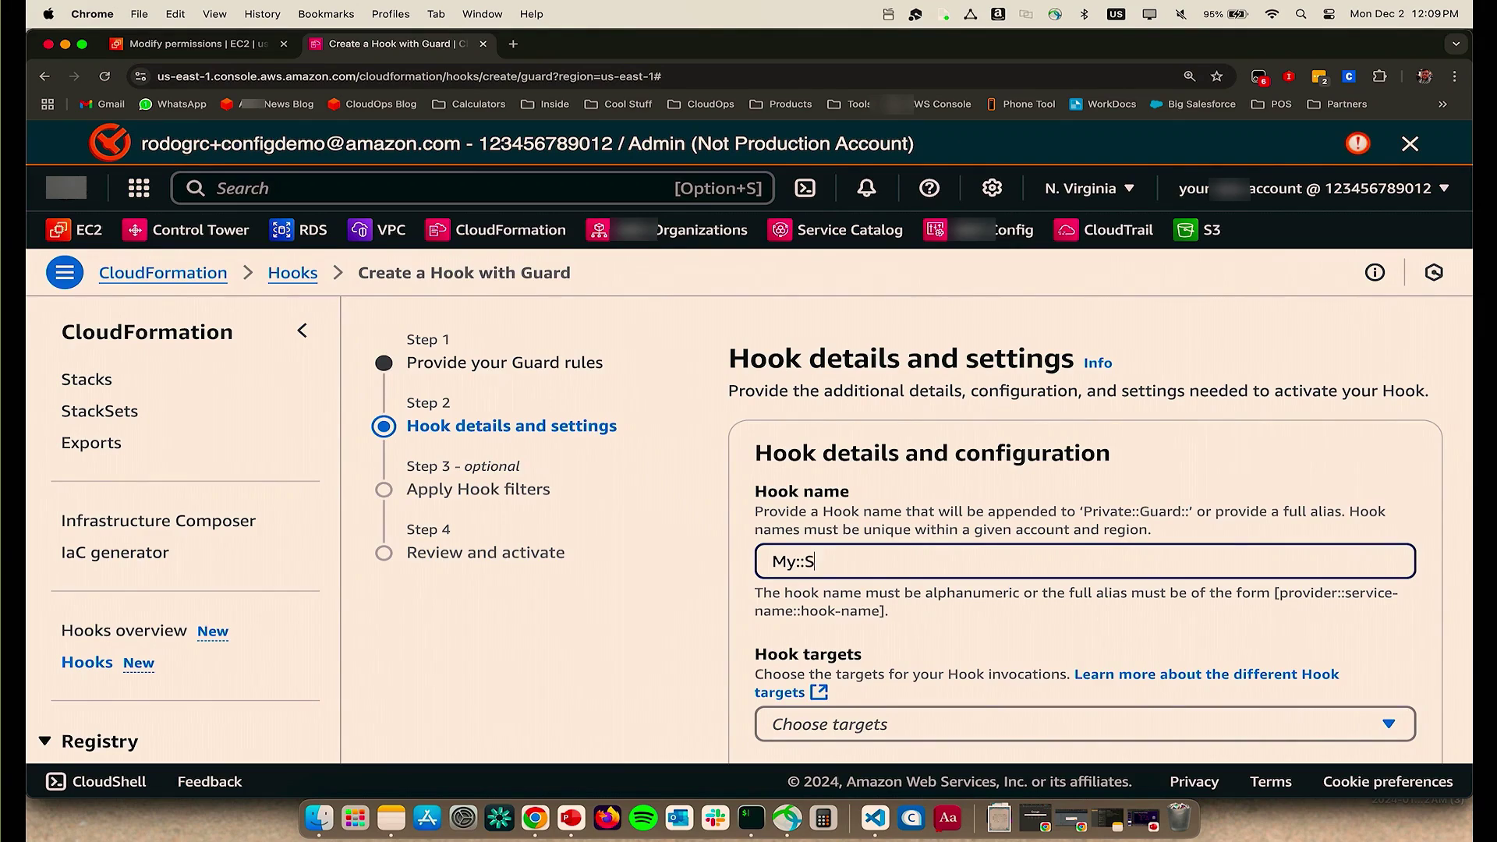Viewport: 1497px width, 842px height.
Task: Go to CloudFormation breadcrumb link
Action: (163, 273)
